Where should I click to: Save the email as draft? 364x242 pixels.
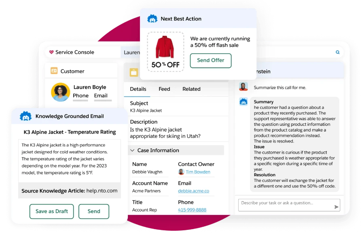tap(51, 211)
